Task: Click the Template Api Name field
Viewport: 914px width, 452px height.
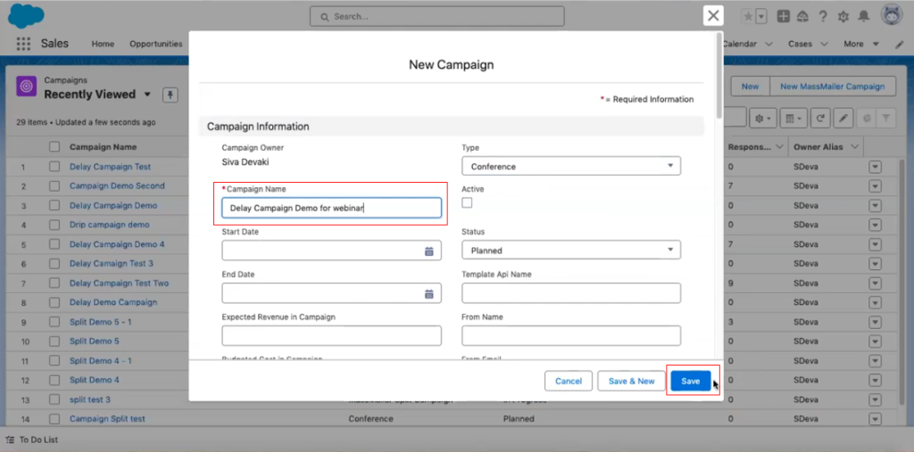Action: [x=571, y=293]
